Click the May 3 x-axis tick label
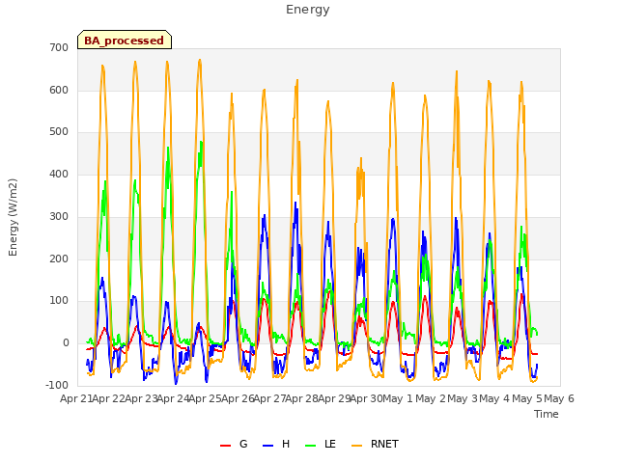Screen dimensions: 618x463 coord(463,398)
